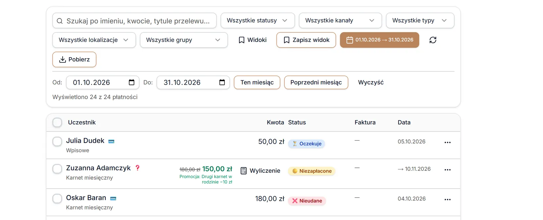
Task: Select Zuzanna Adamczyk row checkbox
Action: coord(57,169)
